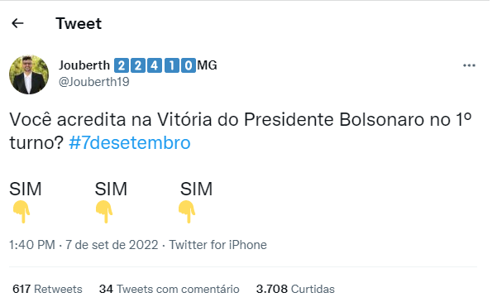Open Jouberth's profile picture
Viewport: 497px width, 307px height.
pos(29,74)
